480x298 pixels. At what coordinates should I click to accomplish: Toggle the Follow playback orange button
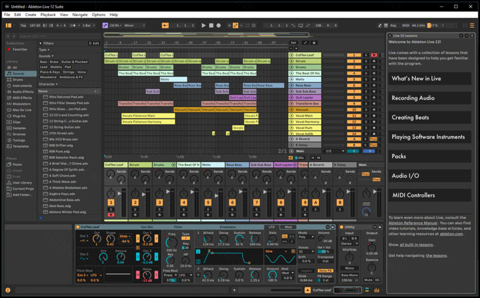tap(165, 26)
